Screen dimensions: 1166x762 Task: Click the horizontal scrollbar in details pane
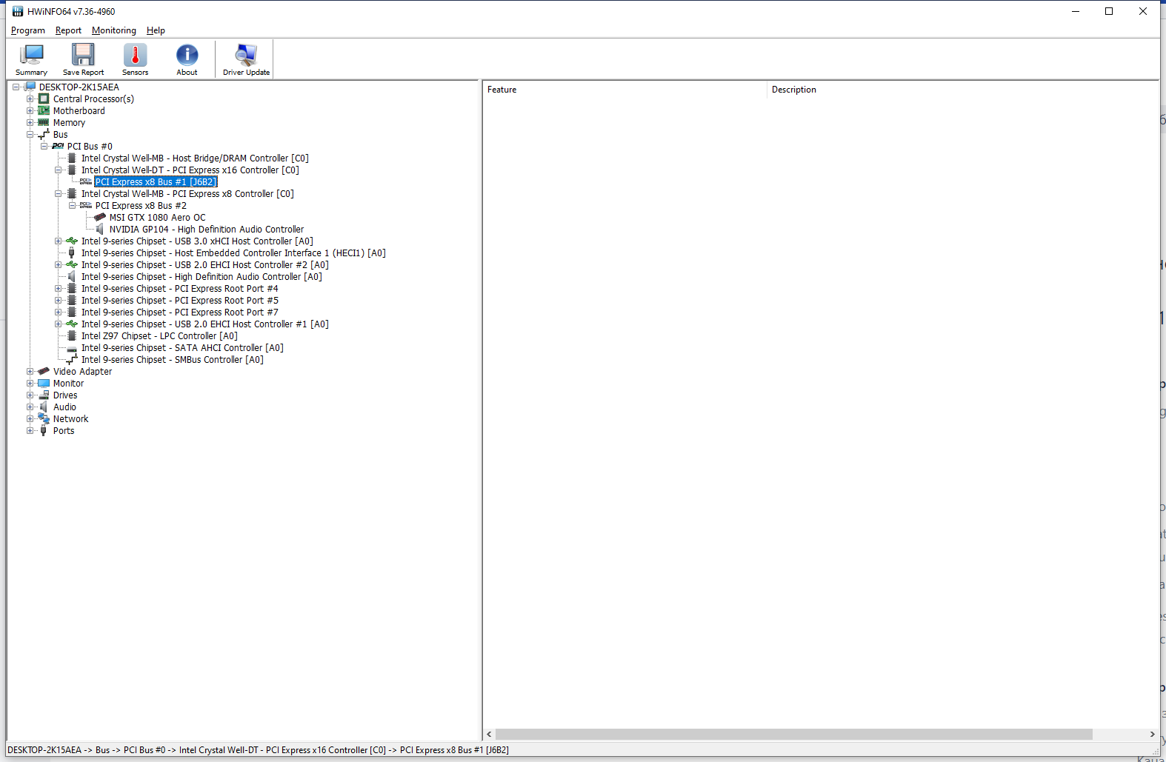pos(794,734)
